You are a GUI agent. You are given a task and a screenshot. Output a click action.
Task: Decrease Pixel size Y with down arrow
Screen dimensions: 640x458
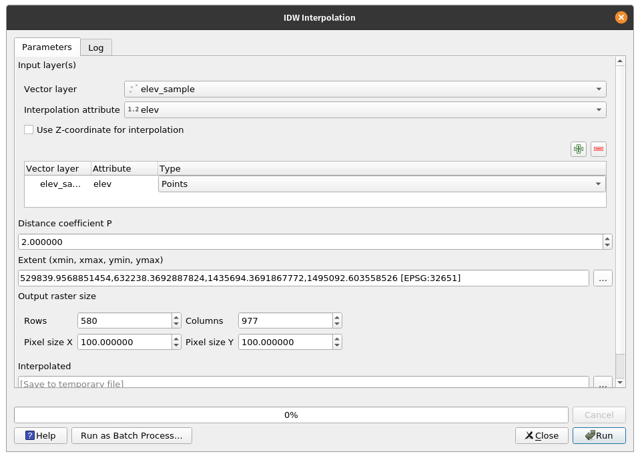click(337, 346)
